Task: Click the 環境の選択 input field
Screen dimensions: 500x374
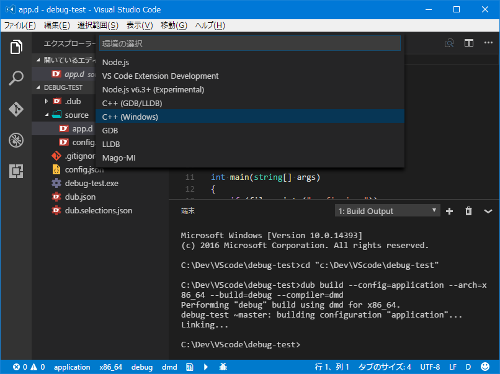Action: point(249,43)
